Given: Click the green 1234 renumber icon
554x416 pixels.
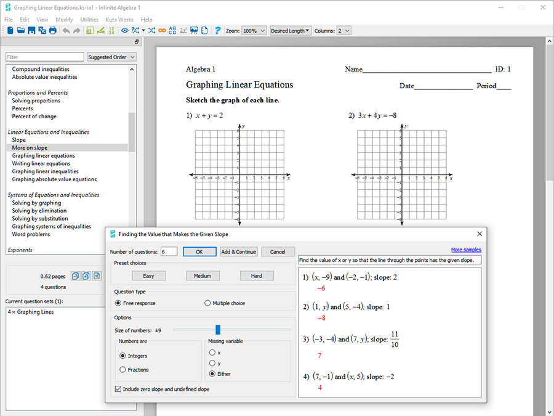Looking at the screenshot, I should tap(111, 31).
